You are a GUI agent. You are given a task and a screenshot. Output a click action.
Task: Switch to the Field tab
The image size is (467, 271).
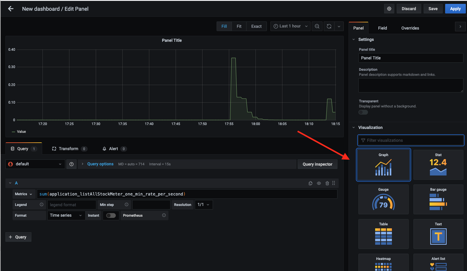(382, 28)
